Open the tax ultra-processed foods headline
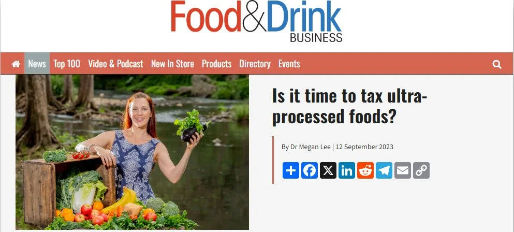 350,106
